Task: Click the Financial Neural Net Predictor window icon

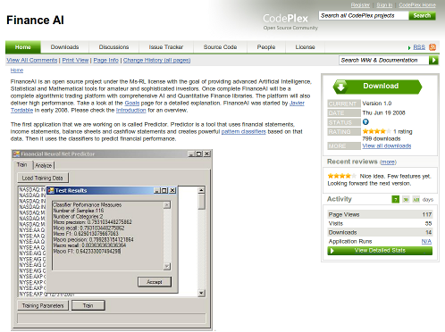Action: [16, 154]
